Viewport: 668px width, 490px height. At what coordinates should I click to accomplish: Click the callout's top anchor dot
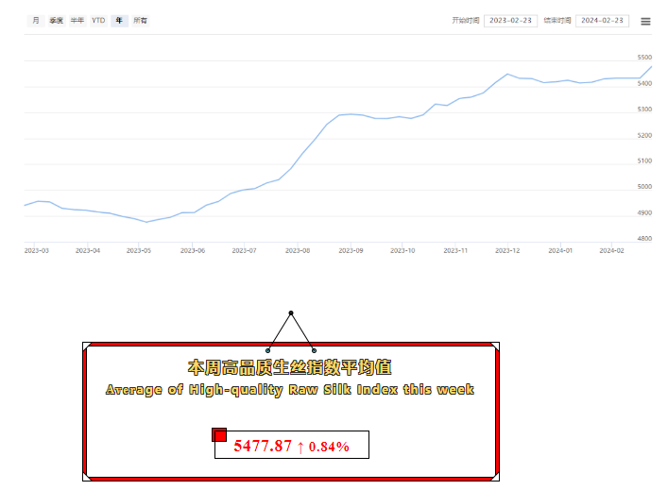click(291, 313)
